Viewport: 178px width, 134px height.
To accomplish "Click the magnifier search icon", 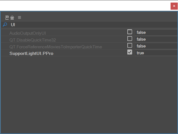I will click(x=5, y=24).
